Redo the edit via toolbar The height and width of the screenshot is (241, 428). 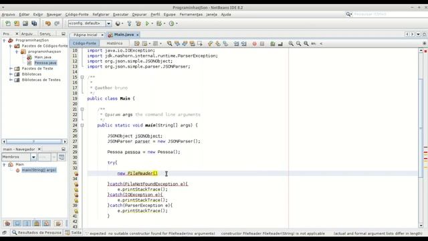click(x=57, y=23)
